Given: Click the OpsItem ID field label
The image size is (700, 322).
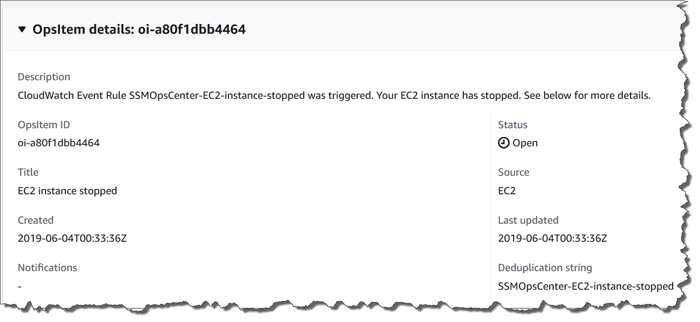Looking at the screenshot, I should (x=44, y=125).
